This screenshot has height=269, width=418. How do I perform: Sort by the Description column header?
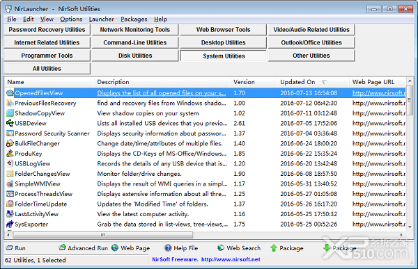[x=162, y=82]
